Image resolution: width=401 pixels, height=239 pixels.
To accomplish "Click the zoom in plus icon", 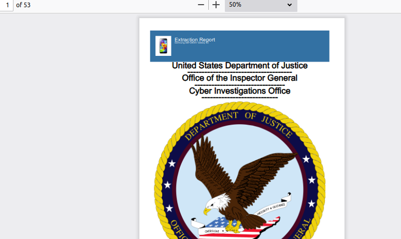I will tap(217, 5).
